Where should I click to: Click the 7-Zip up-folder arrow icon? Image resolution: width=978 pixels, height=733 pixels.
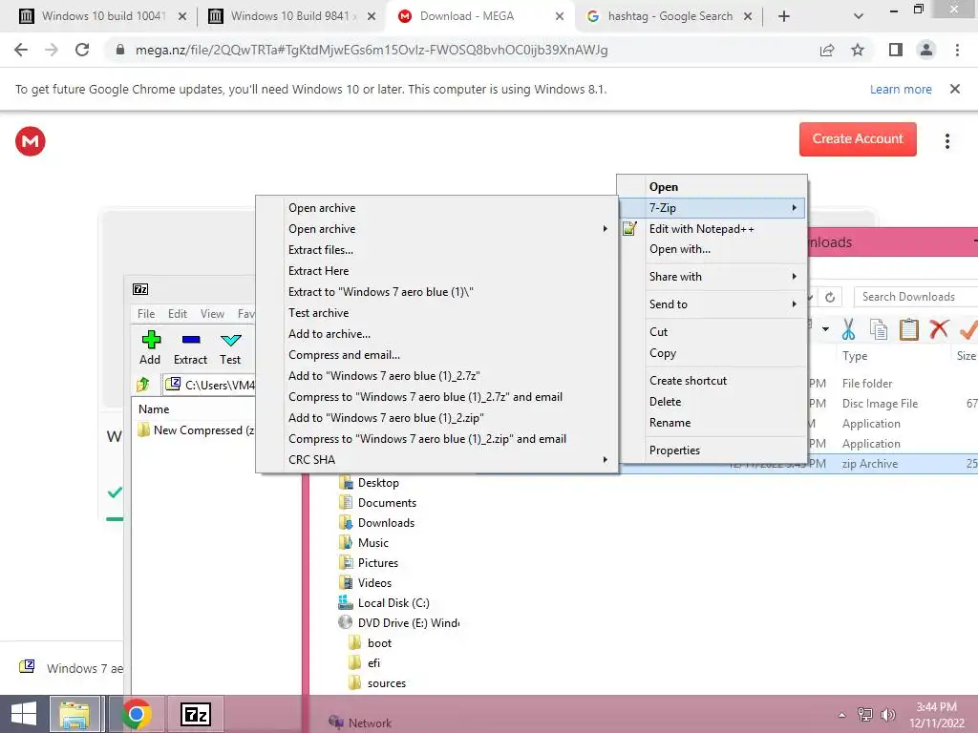pos(143,384)
